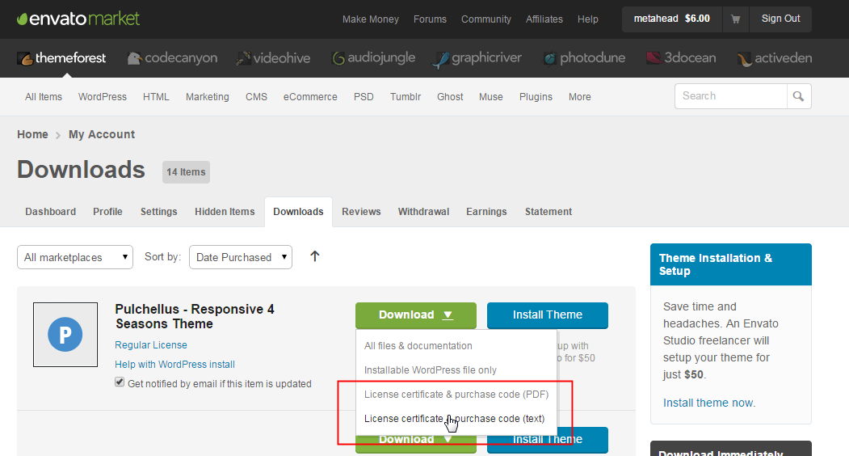
Task: Switch to the Settings tab
Action: pos(158,212)
